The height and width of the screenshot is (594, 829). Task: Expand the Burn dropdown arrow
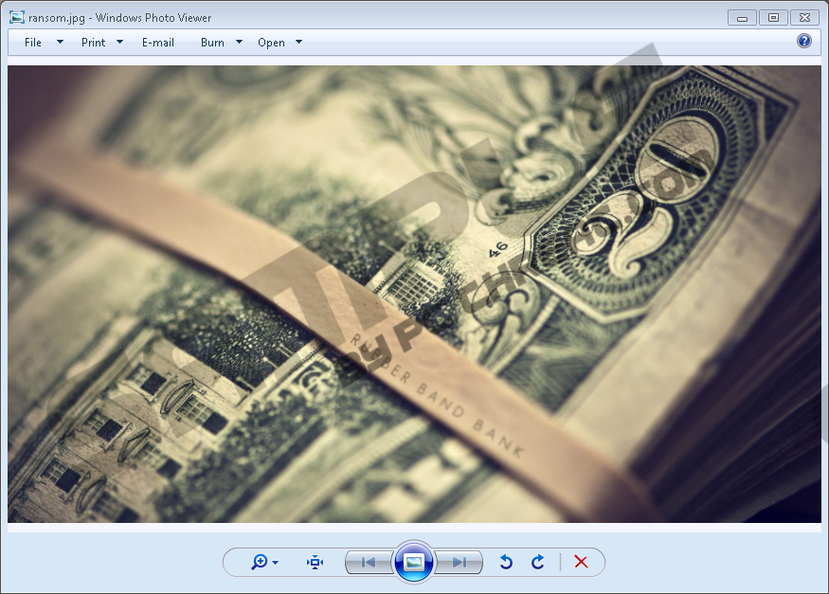(239, 42)
